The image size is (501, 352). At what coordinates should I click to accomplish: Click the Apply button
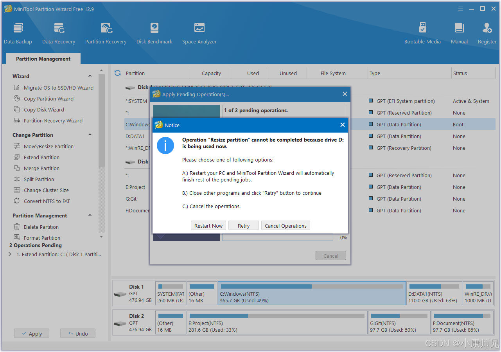(x=32, y=334)
